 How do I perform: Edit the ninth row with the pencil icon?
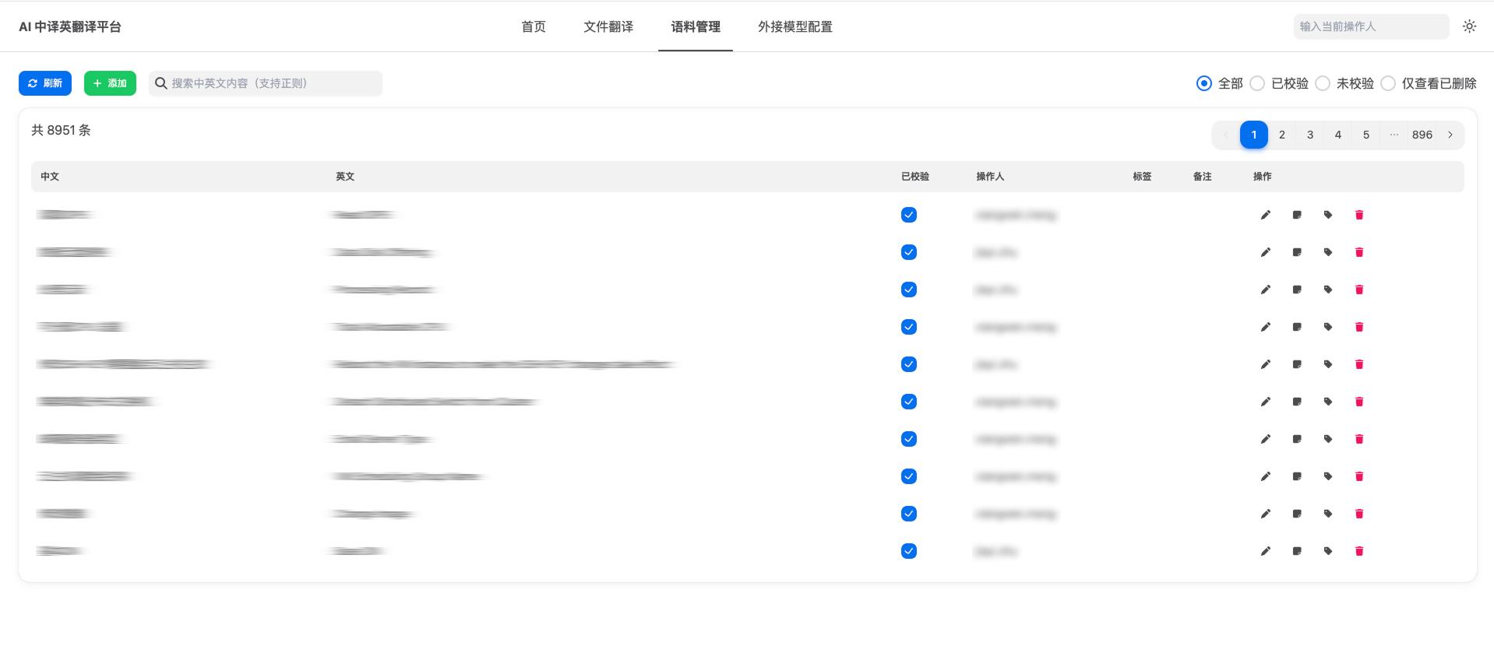(1266, 514)
